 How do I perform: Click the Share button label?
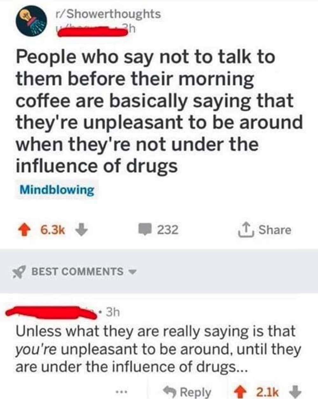click(x=275, y=230)
